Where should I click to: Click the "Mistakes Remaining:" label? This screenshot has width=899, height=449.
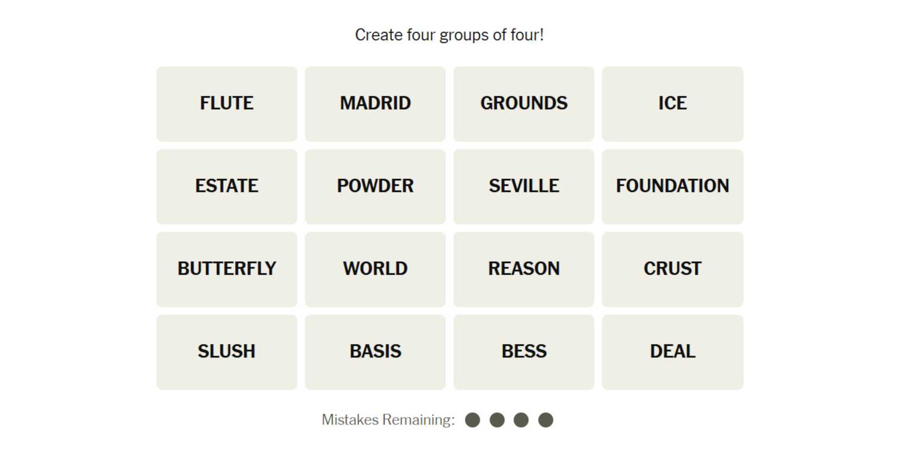tap(388, 420)
